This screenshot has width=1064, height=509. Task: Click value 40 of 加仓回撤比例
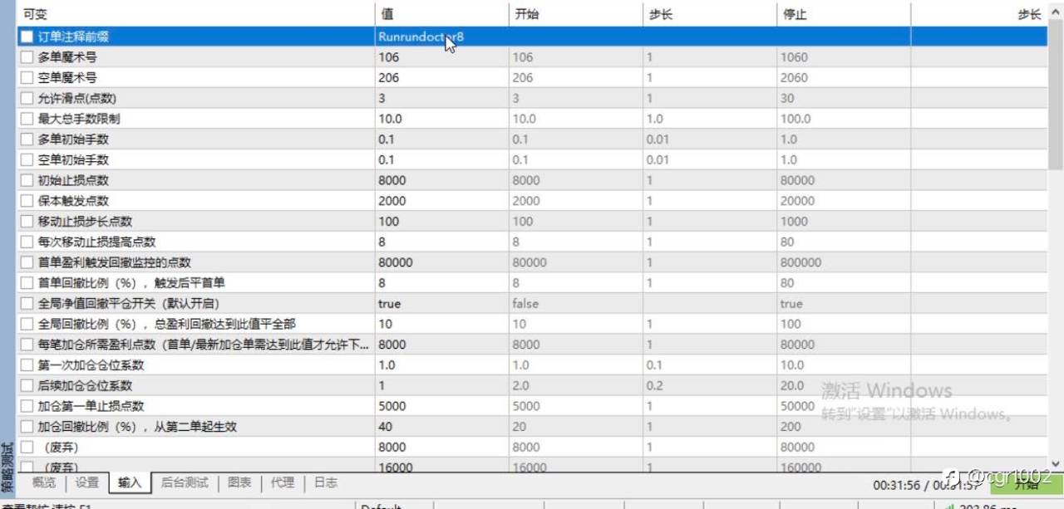tap(385, 427)
